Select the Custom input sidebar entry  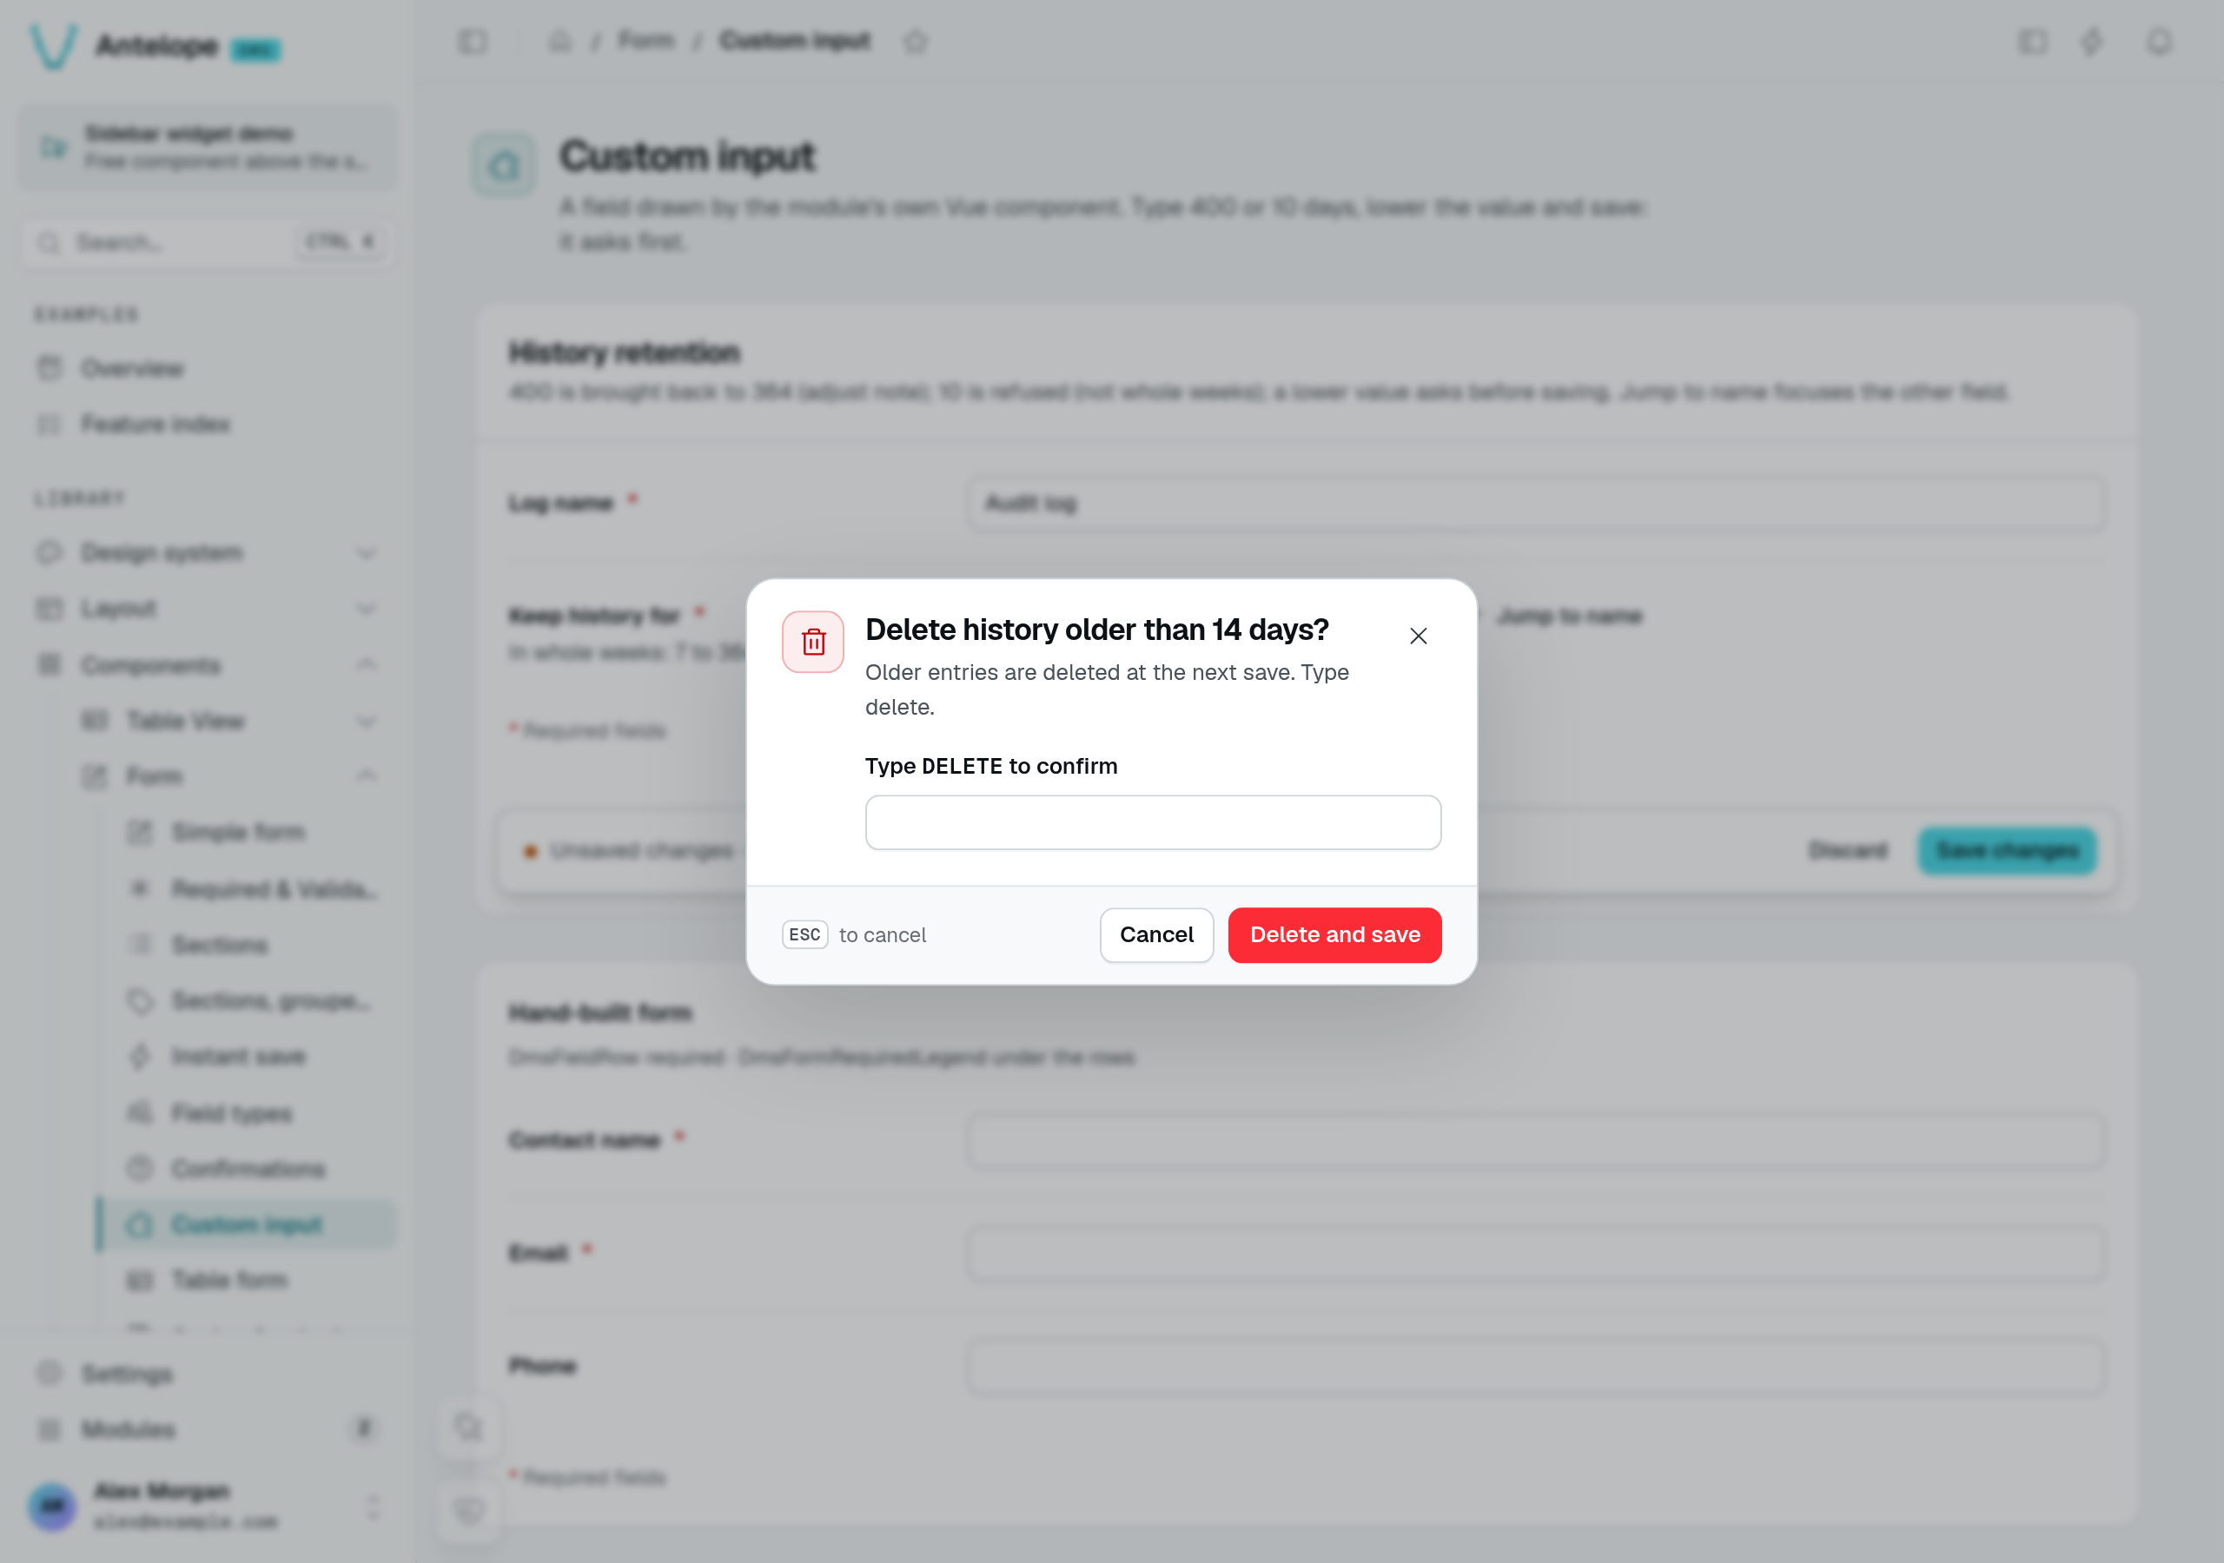pyautogui.click(x=247, y=1225)
